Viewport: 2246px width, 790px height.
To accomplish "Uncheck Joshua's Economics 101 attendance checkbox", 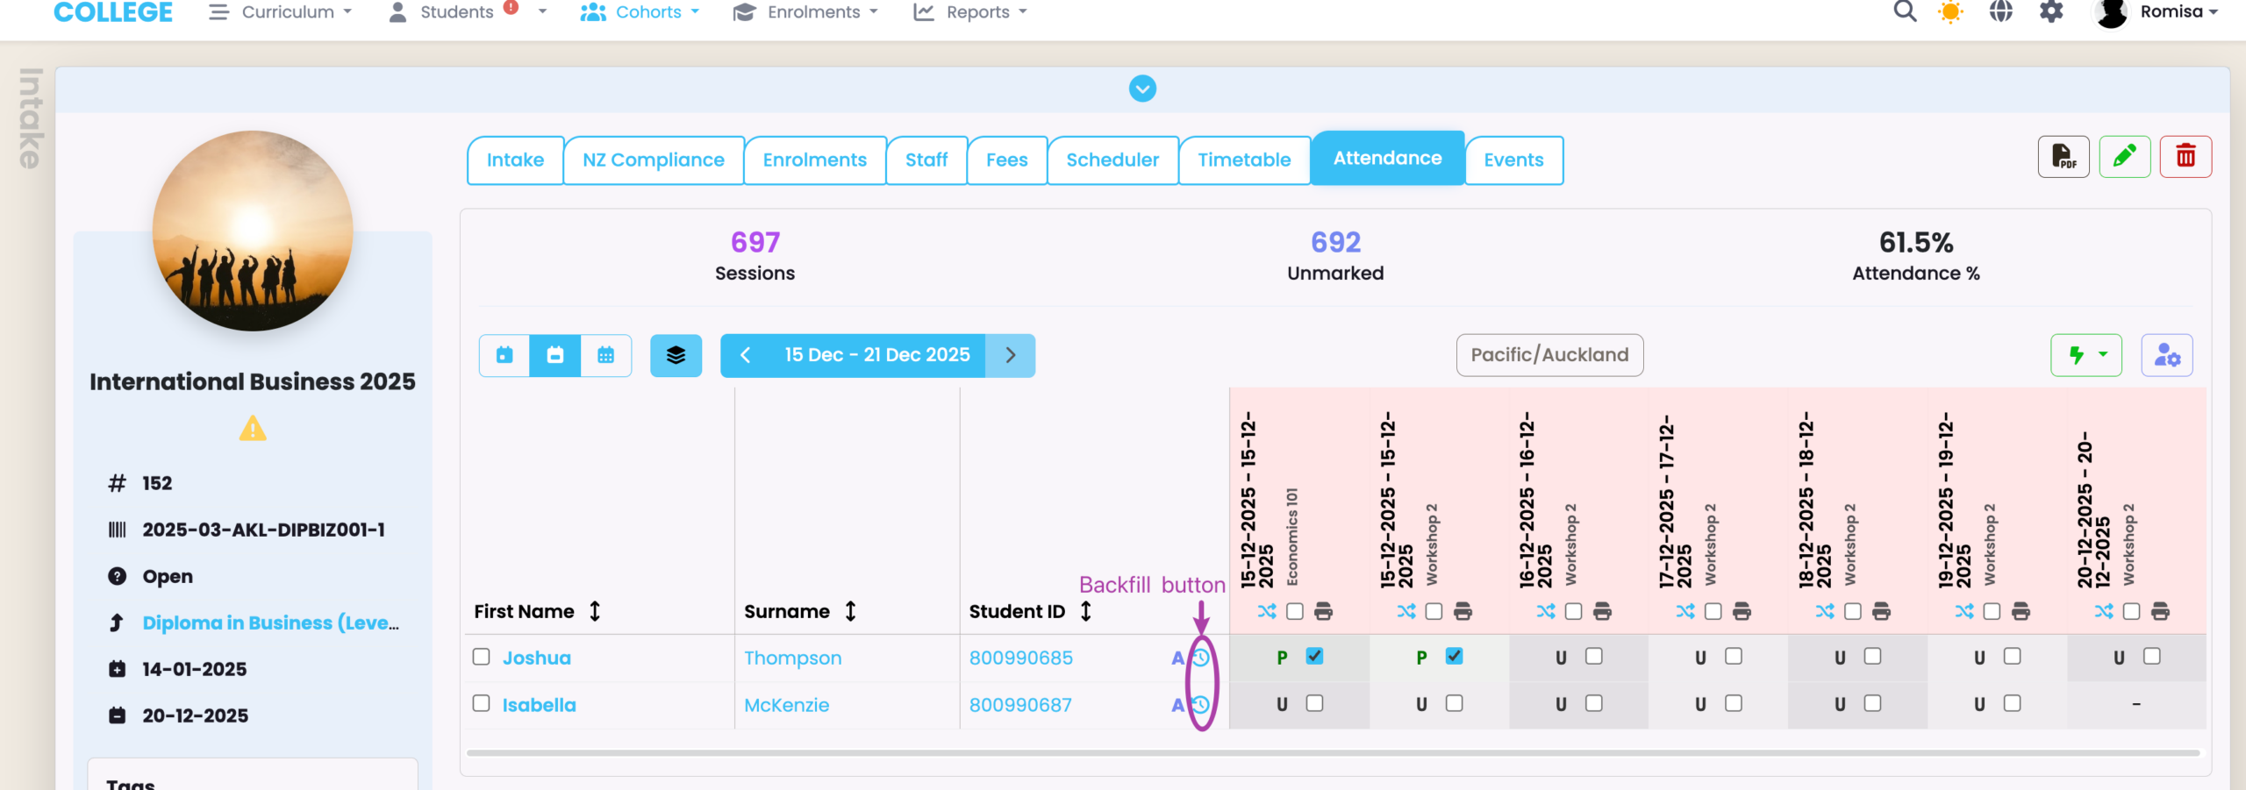I will coord(1314,656).
